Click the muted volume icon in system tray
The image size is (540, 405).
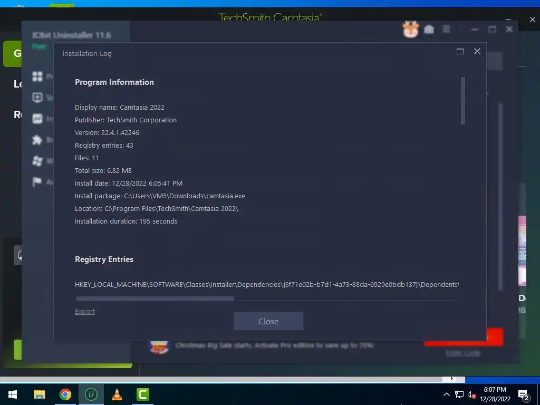[471, 395]
